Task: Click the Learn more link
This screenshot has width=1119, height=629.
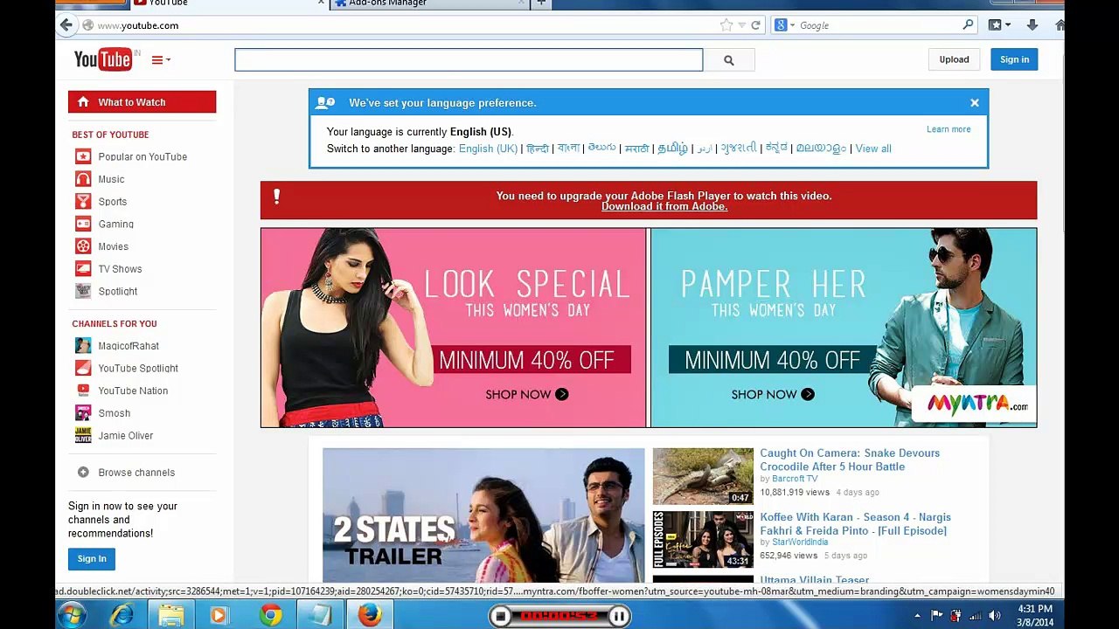Action: tap(949, 129)
